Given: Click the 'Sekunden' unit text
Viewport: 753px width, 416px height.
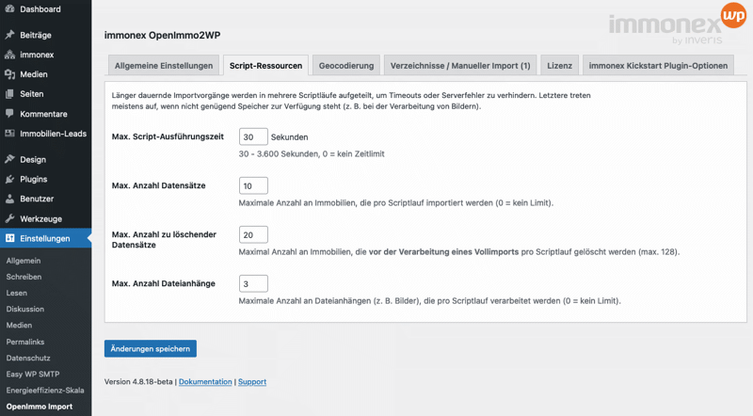Looking at the screenshot, I should click(x=290, y=136).
